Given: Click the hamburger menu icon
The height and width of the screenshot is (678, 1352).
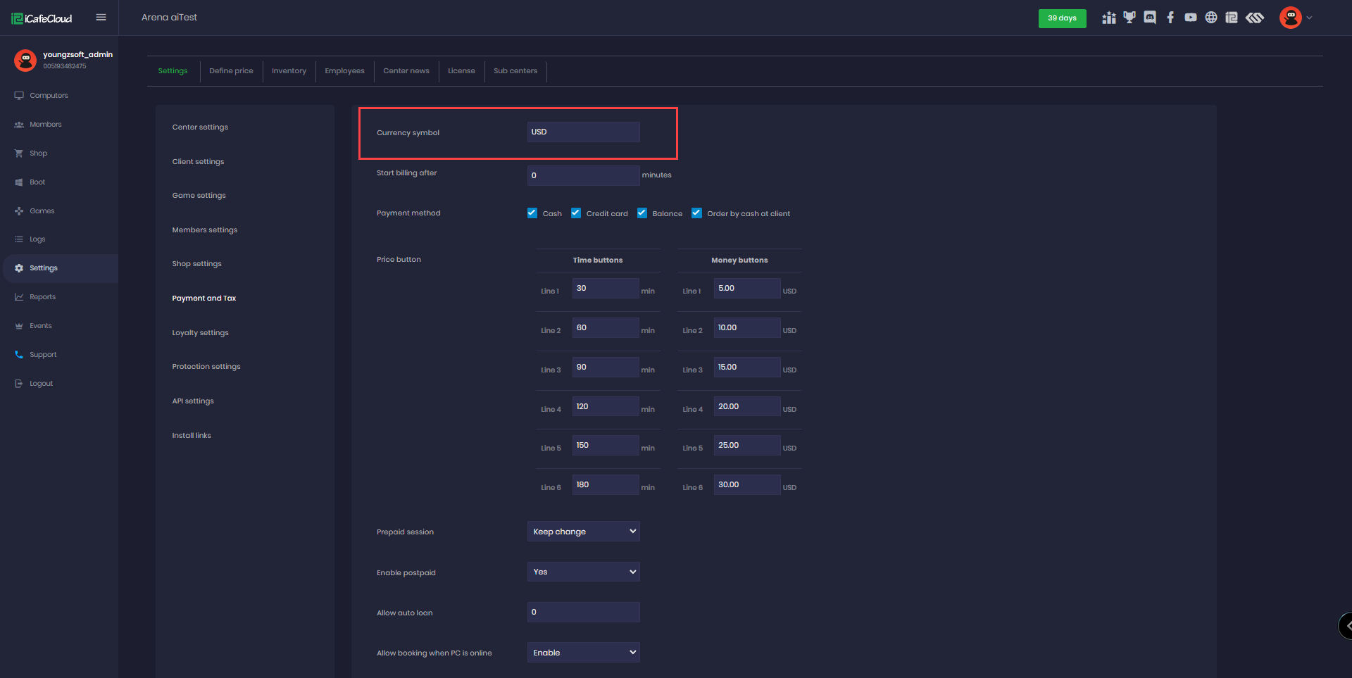Looking at the screenshot, I should 101,18.
